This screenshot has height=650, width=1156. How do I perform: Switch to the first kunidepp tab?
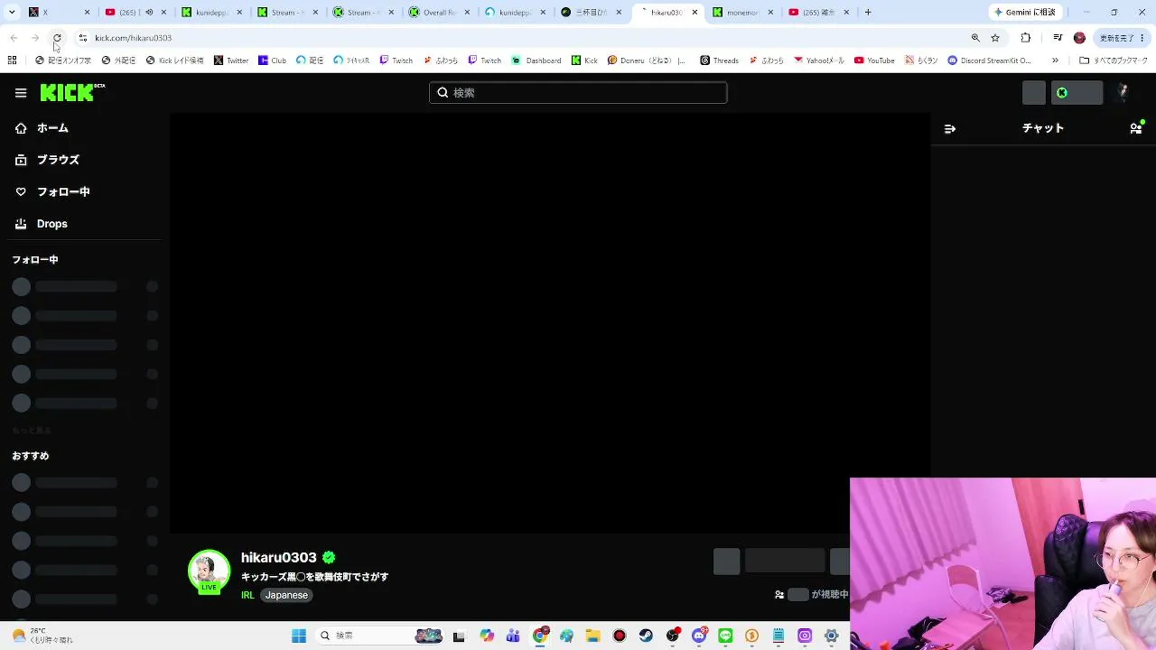(x=212, y=13)
